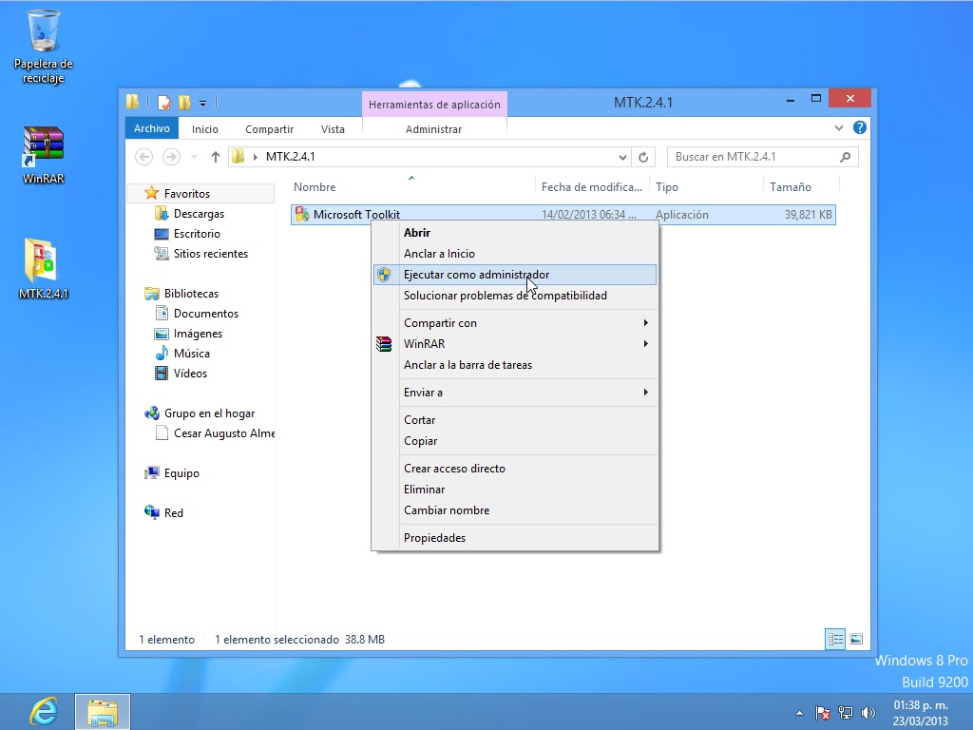Expand the Compartir con submenu

(515, 323)
